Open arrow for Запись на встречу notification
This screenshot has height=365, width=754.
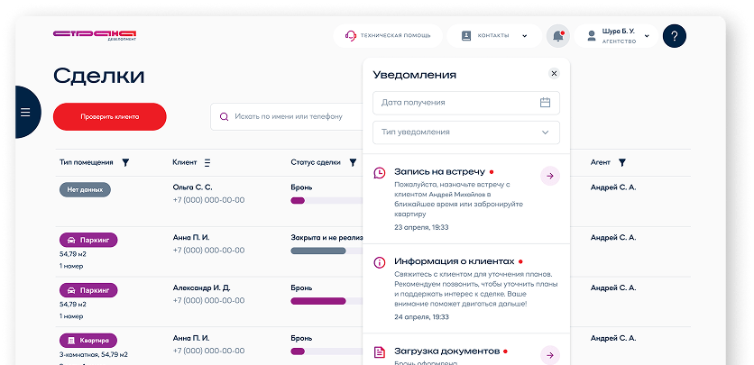(549, 176)
